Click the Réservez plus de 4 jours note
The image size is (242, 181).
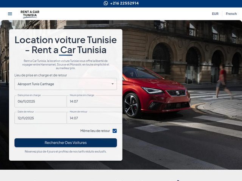coord(65,152)
